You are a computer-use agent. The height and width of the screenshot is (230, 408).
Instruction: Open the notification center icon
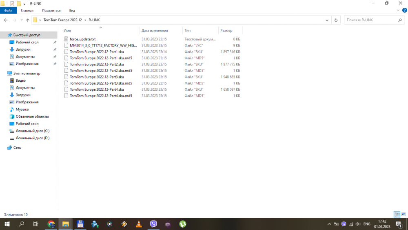399,224
